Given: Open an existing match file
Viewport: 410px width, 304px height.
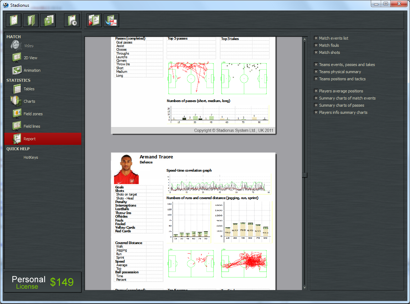Looking at the screenshot, I should pyautogui.click(x=31, y=20).
